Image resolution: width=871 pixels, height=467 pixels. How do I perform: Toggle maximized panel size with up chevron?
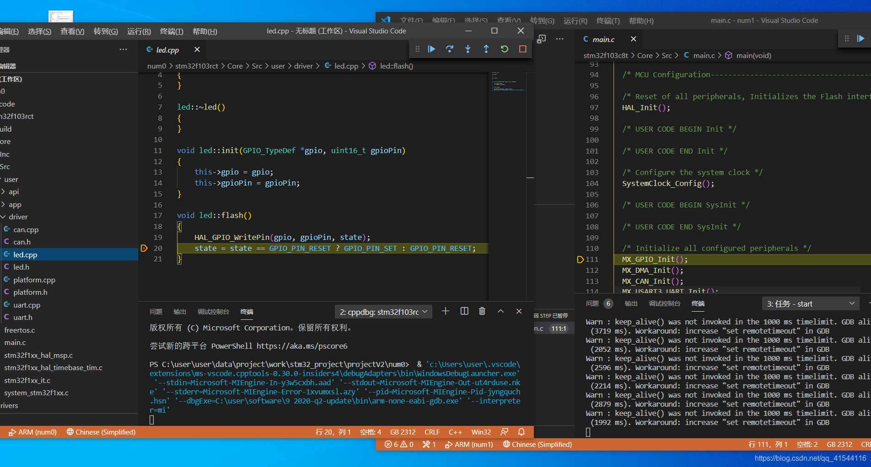[x=500, y=311]
